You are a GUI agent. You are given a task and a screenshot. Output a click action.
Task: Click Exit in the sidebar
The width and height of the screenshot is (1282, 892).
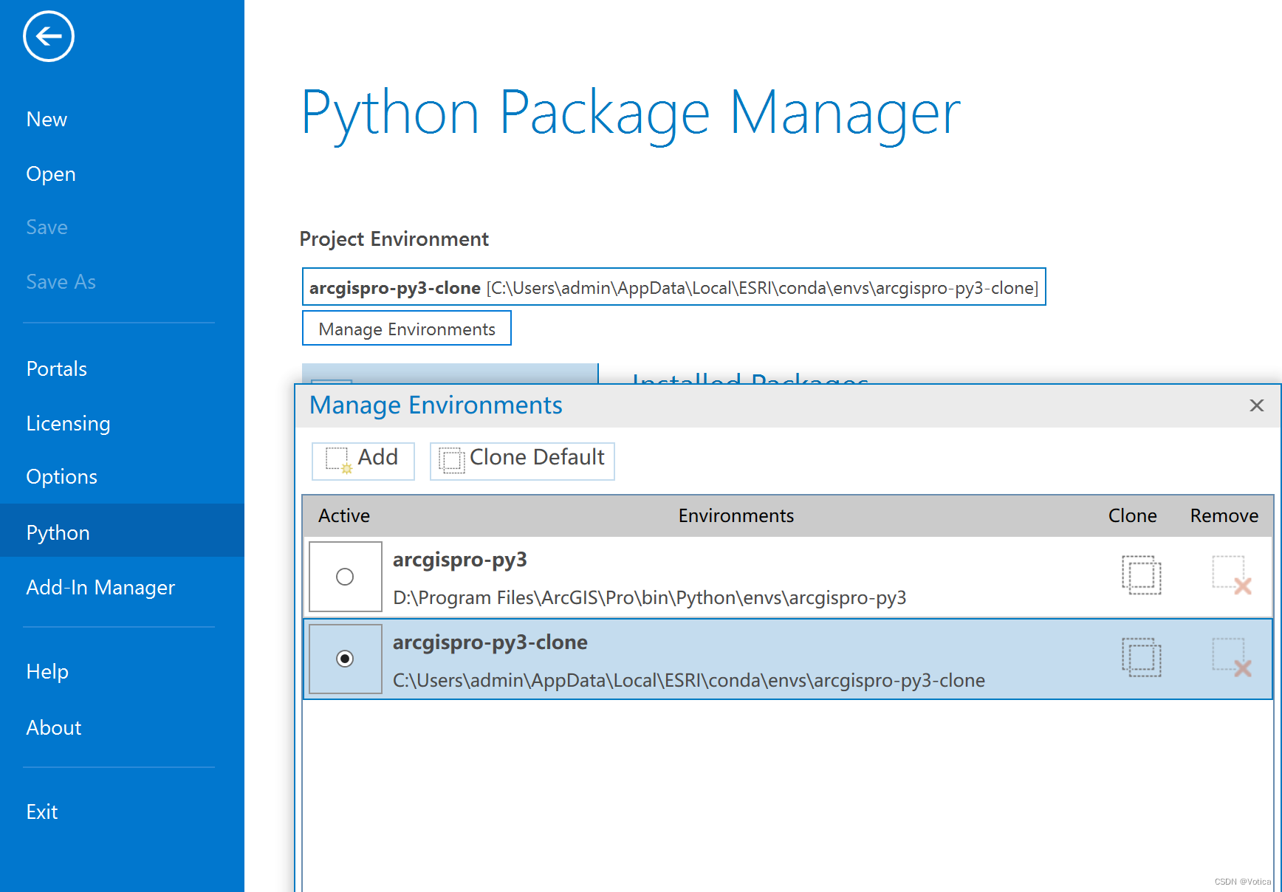pyautogui.click(x=42, y=812)
